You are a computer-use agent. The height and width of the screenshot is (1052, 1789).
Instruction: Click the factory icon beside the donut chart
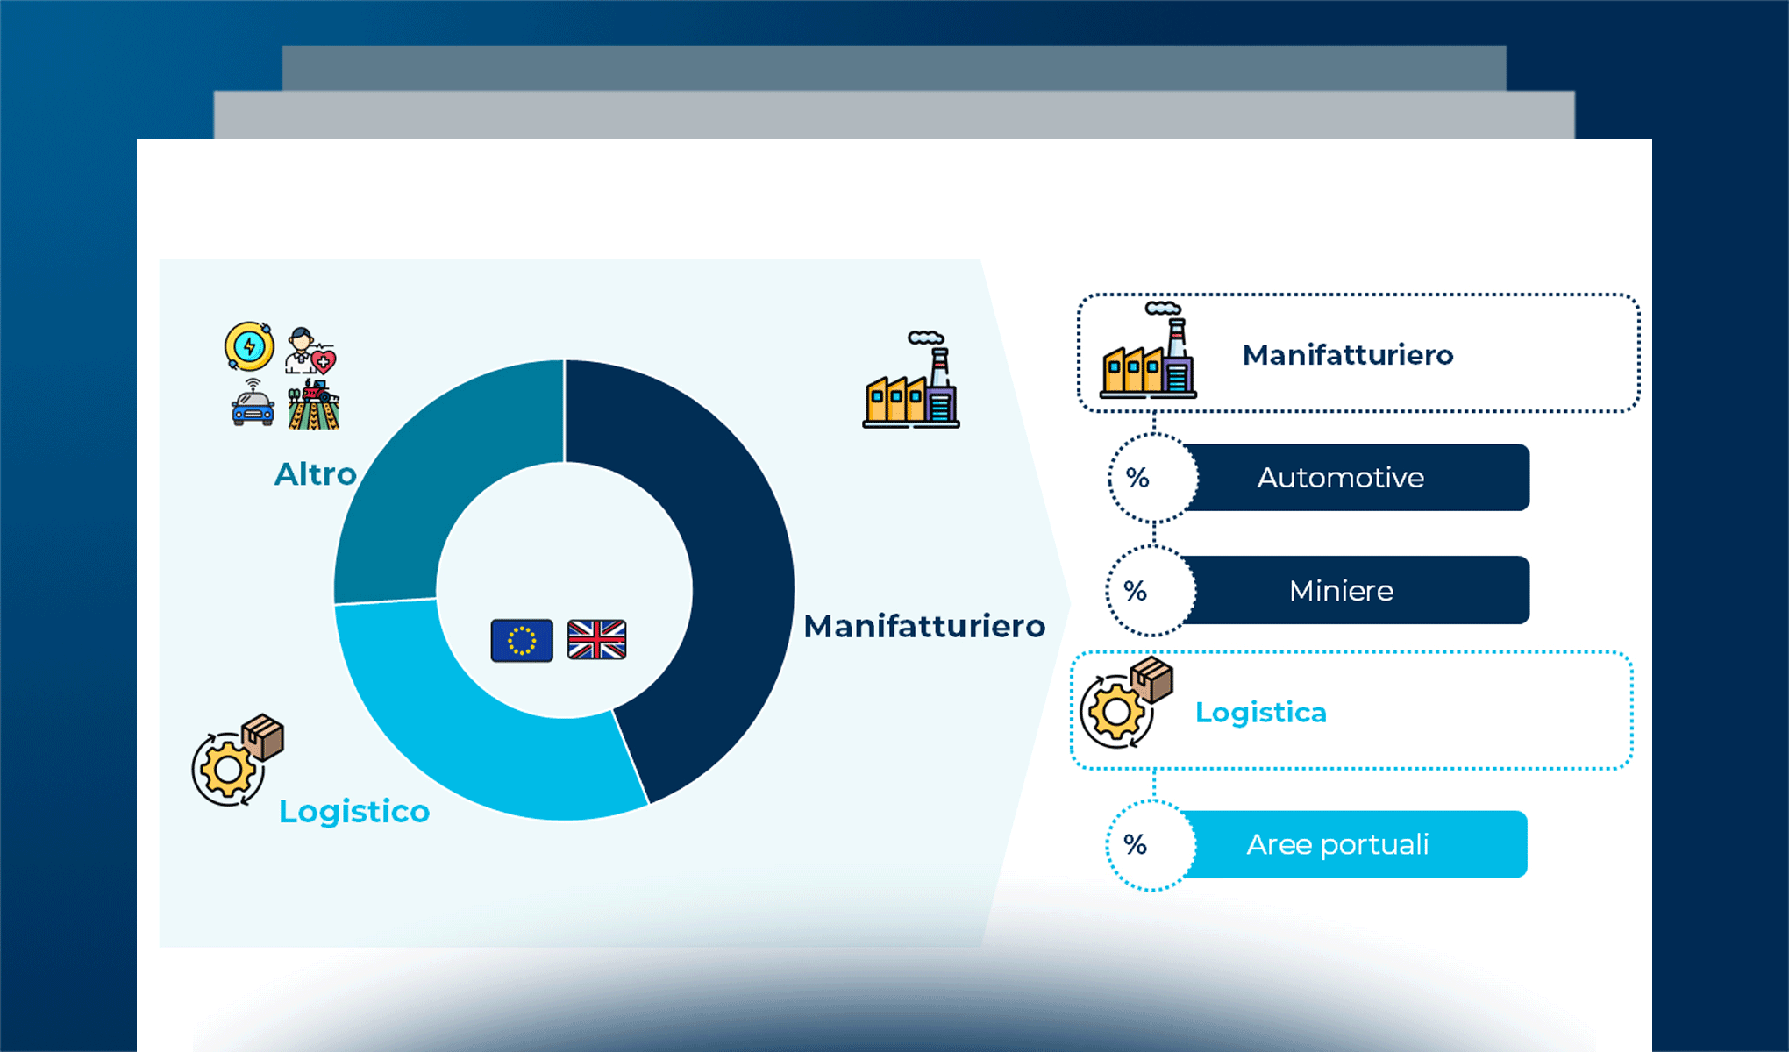pyautogui.click(x=911, y=381)
